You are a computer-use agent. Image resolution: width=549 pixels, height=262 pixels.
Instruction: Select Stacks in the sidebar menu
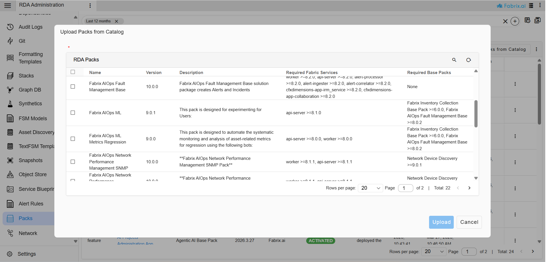(x=26, y=76)
